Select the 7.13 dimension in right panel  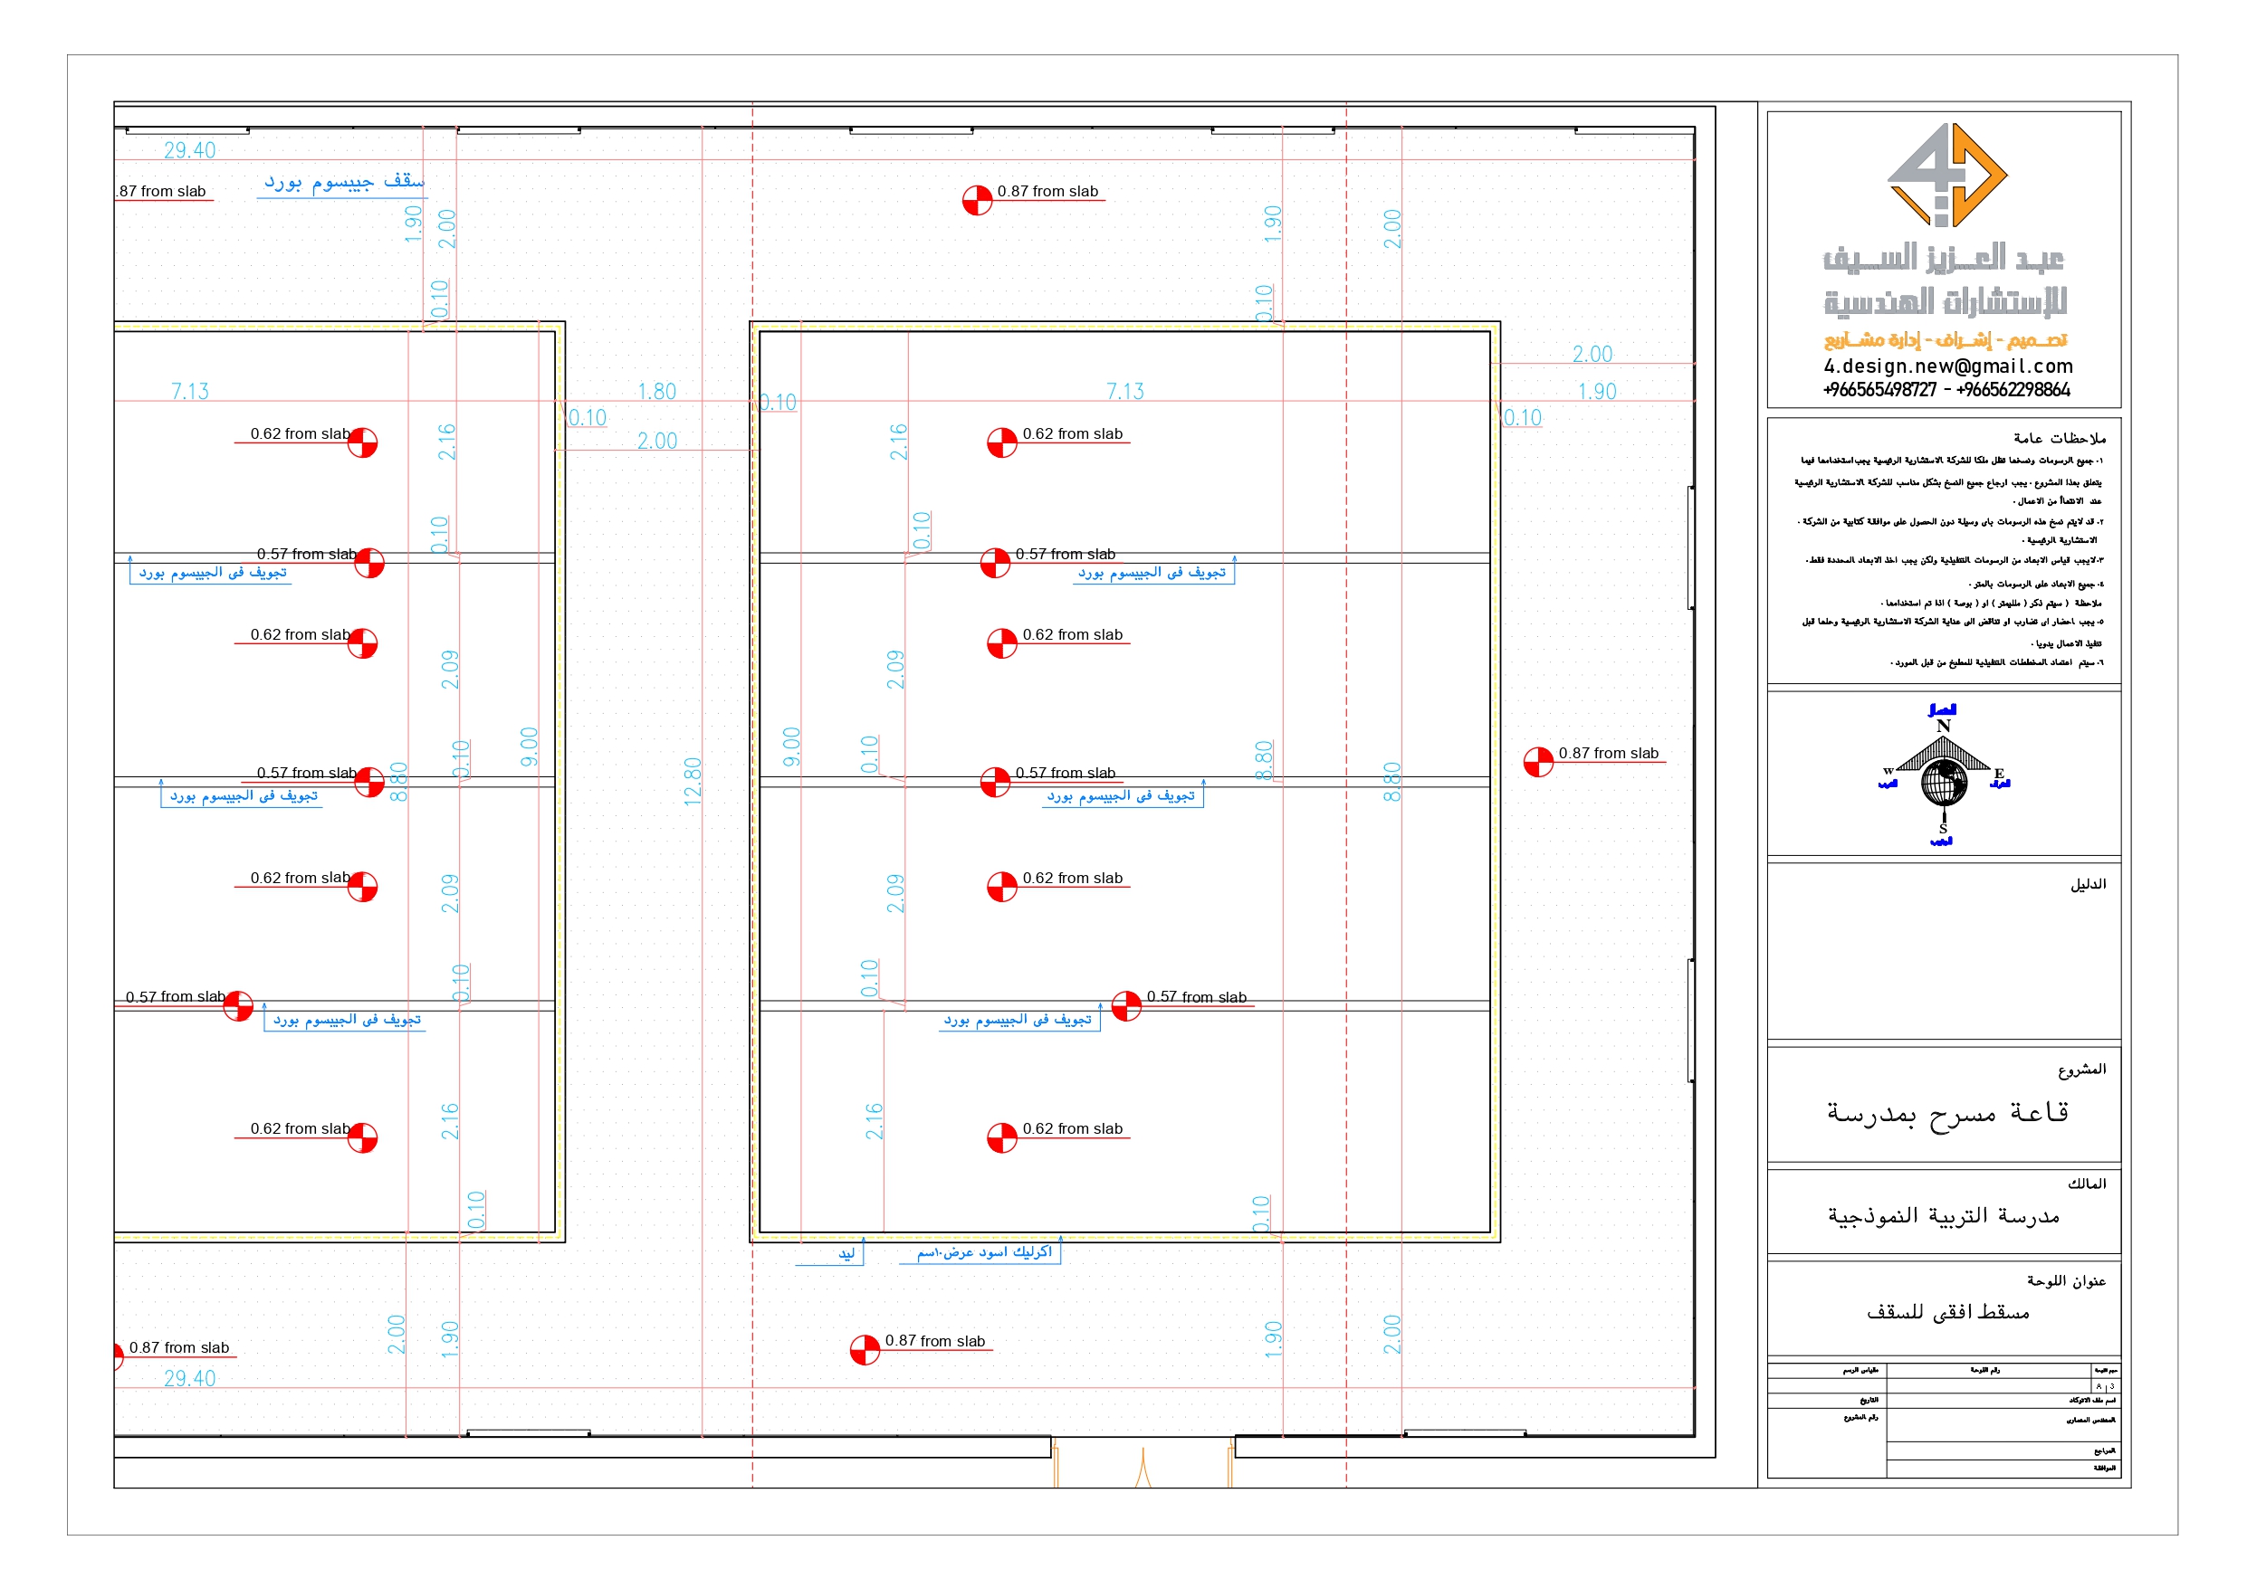point(1124,392)
